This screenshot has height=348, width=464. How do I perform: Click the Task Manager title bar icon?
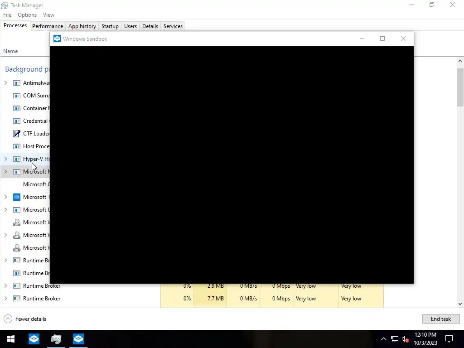pyautogui.click(x=5, y=5)
